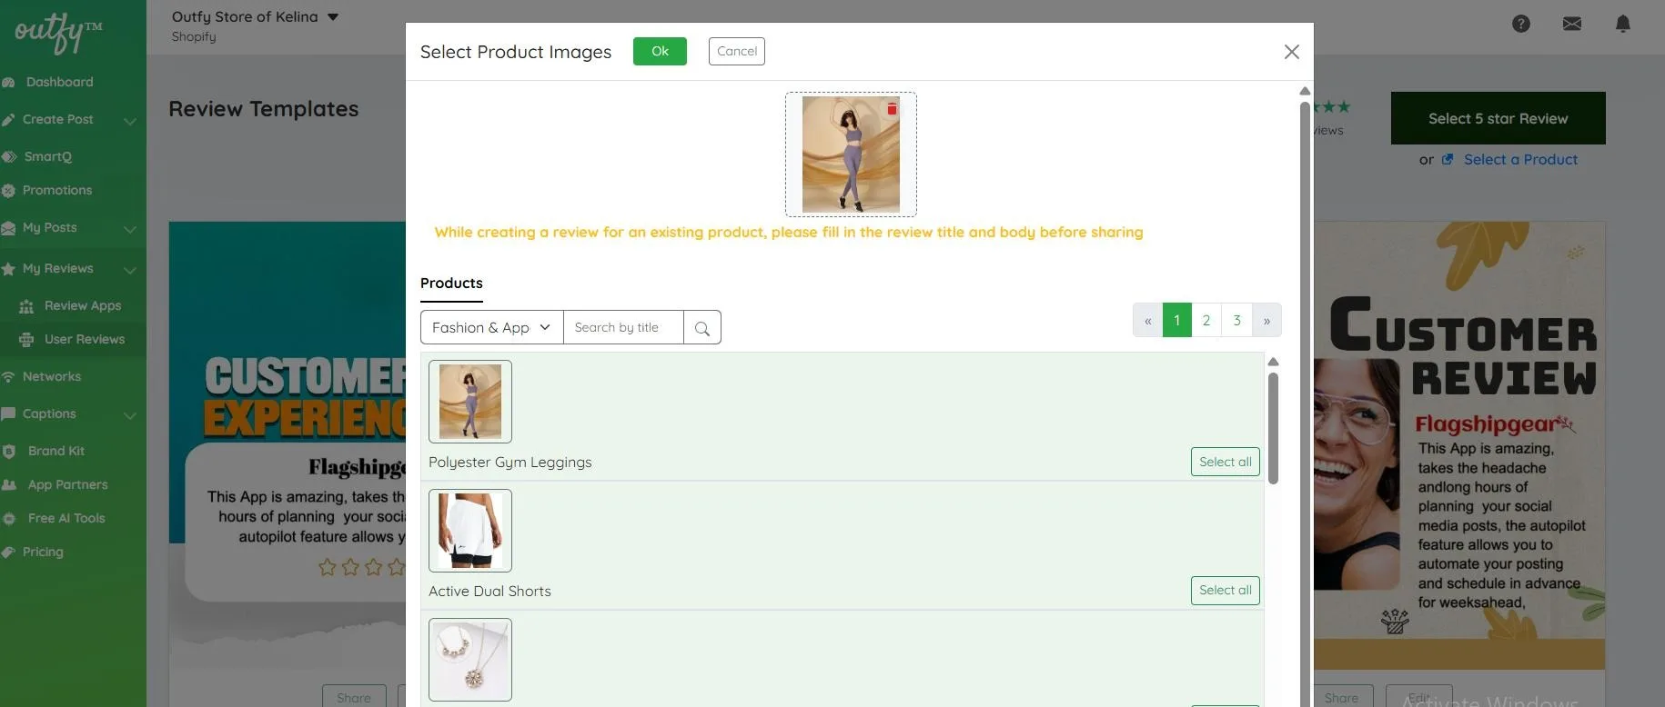1665x707 pixels.
Task: Click the App Partners people icon
Action: (9, 484)
